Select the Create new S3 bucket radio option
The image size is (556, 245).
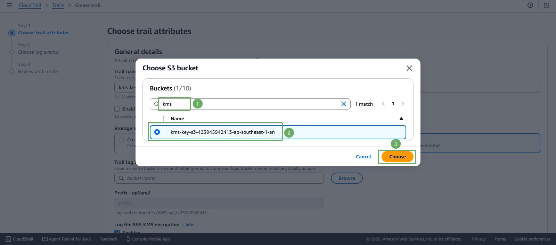(122, 140)
